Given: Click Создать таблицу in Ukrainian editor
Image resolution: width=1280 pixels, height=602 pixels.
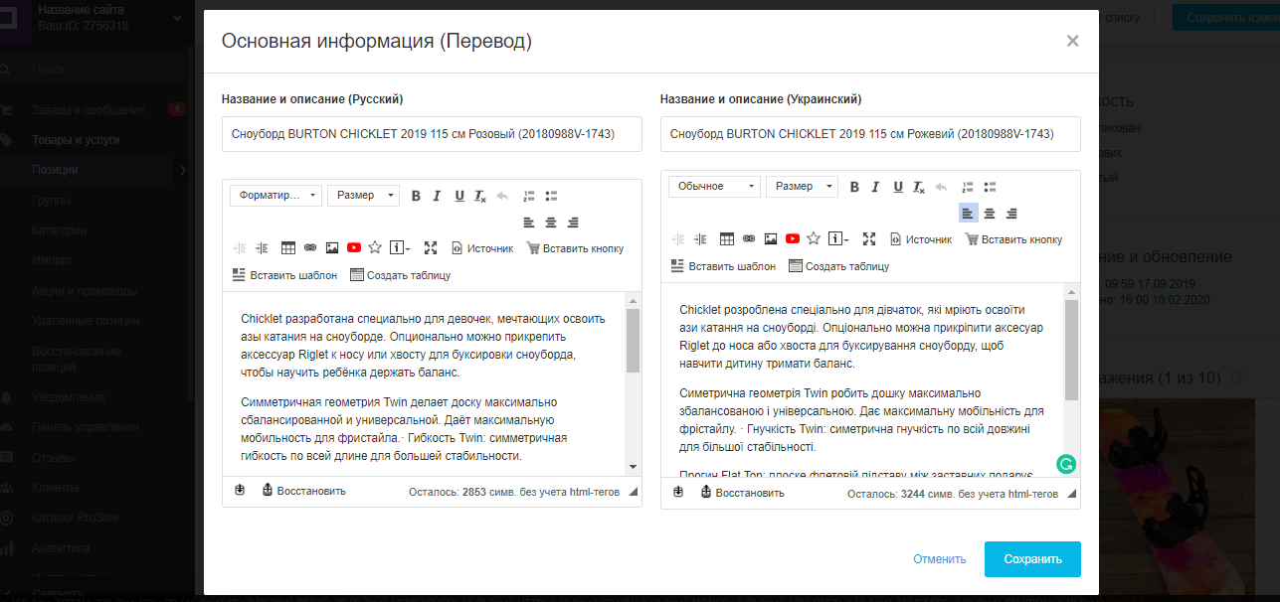Looking at the screenshot, I should click(839, 266).
